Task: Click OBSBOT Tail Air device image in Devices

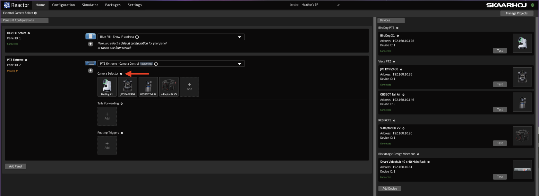Action: [x=522, y=102]
